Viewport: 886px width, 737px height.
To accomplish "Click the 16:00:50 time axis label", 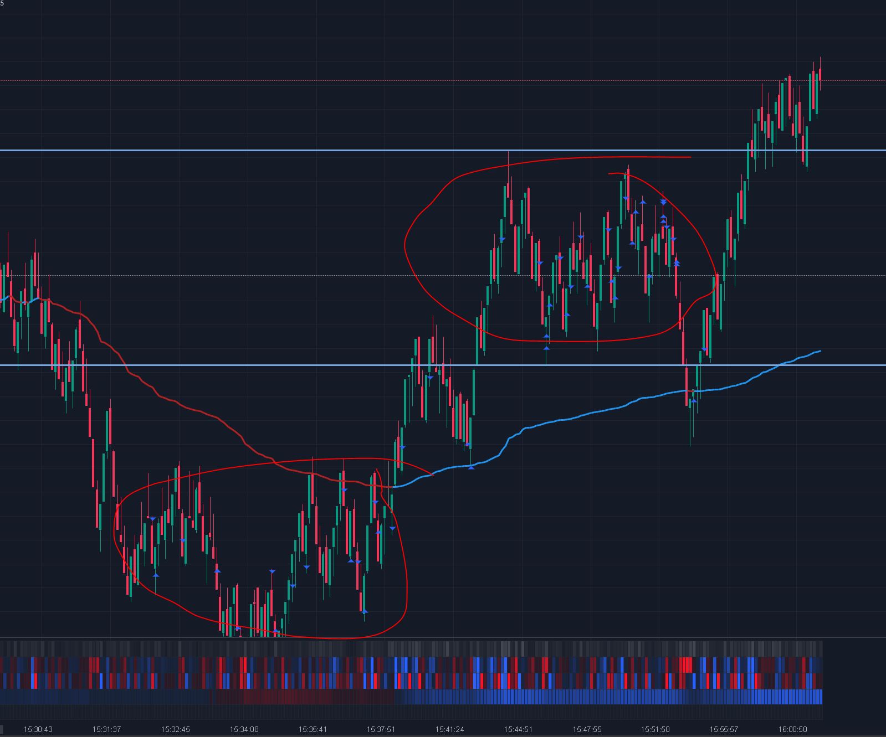I will [x=792, y=729].
